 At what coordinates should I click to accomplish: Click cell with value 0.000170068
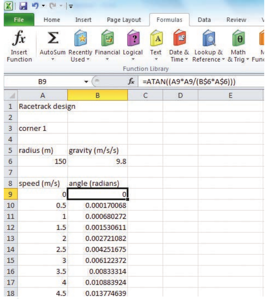[97, 205]
